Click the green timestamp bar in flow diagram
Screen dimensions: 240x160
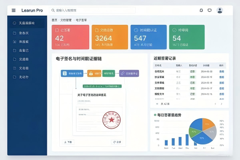102,86
